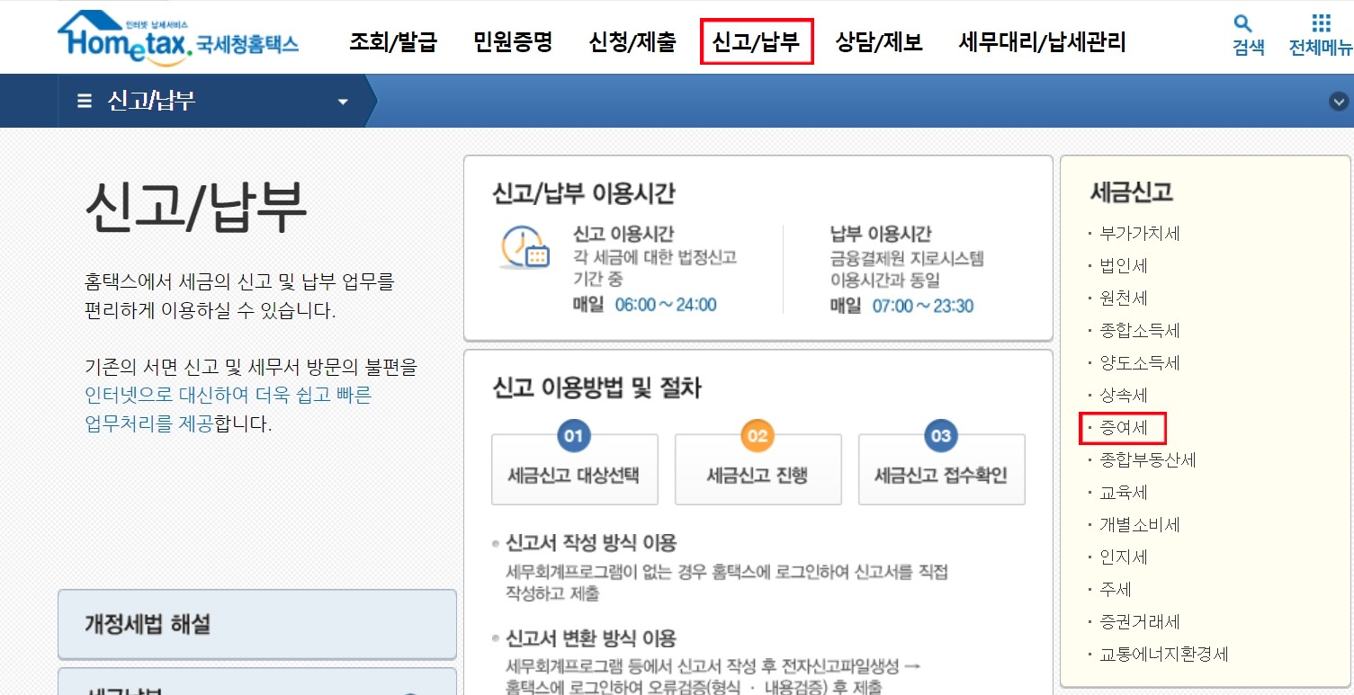Viewport: 1354px width, 695px height.
Task: Select 종합소득세 tax link
Action: click(1139, 331)
